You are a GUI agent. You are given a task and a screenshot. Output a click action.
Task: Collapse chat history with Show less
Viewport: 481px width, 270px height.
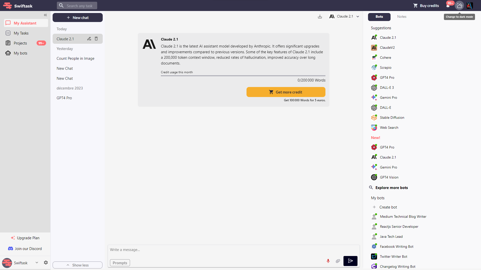coord(77,265)
